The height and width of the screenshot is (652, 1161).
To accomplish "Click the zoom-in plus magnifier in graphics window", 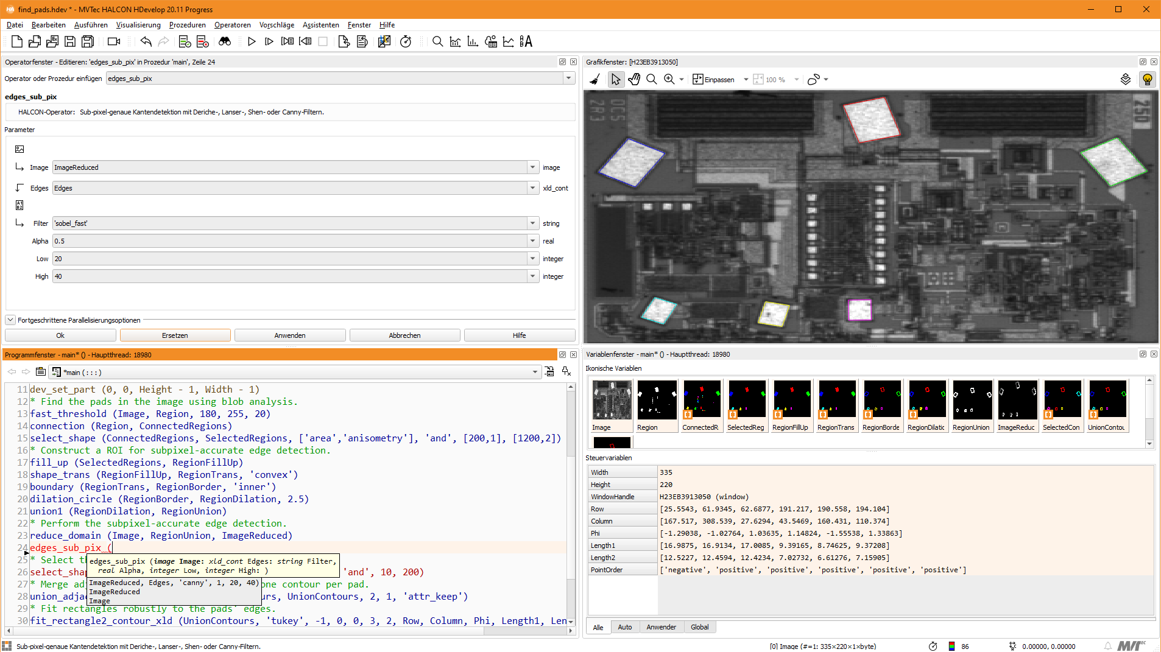I will tap(669, 79).
